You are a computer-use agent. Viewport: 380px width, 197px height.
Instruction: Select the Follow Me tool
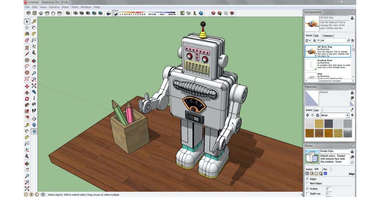(27, 105)
